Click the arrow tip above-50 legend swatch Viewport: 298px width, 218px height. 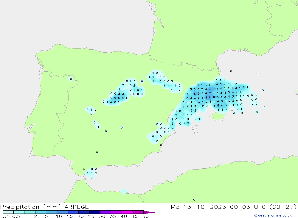point(149,212)
